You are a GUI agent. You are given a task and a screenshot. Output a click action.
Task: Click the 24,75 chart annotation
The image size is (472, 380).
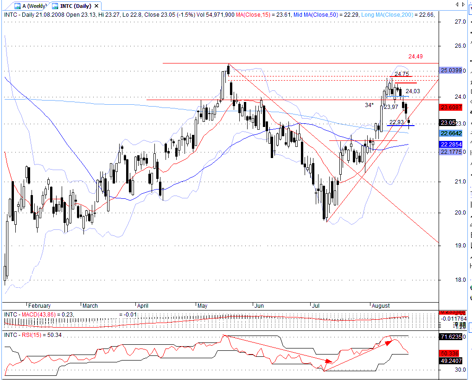tap(402, 74)
